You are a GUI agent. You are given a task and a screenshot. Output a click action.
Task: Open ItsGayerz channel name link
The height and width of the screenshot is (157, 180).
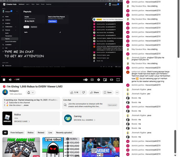[14, 91]
